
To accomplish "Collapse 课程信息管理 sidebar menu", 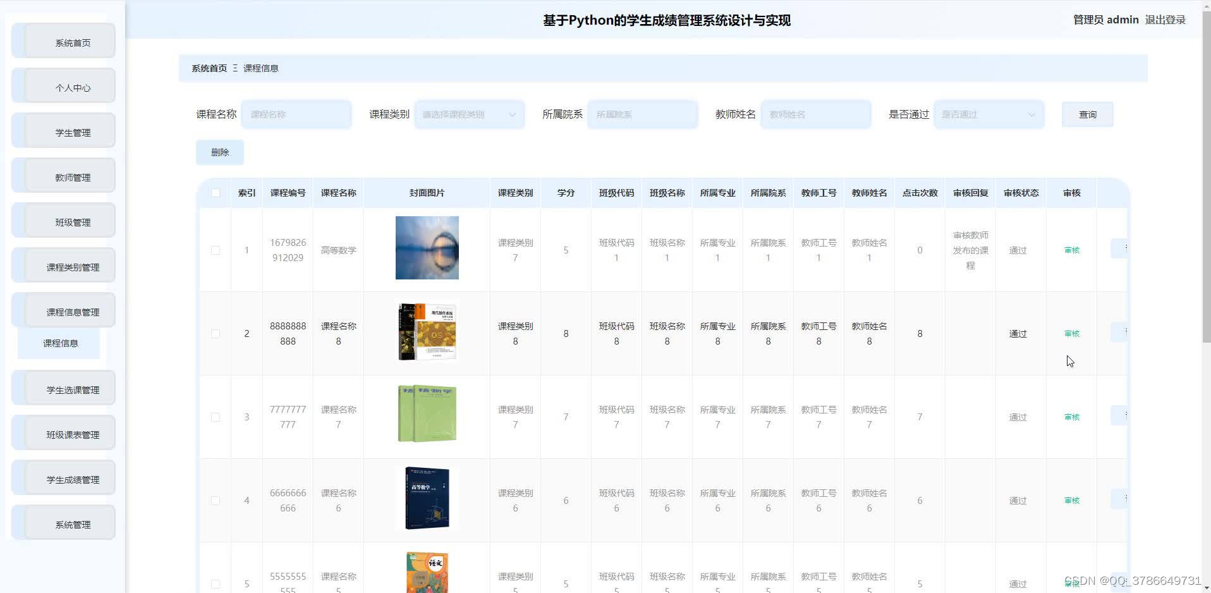I will pyautogui.click(x=63, y=311).
